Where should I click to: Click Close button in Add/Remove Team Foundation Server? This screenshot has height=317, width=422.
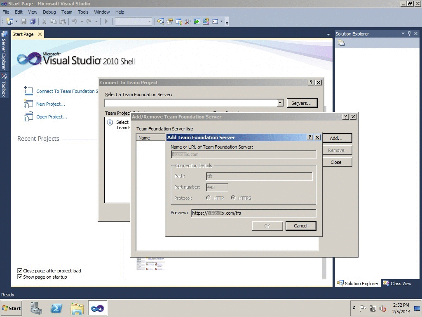[336, 162]
